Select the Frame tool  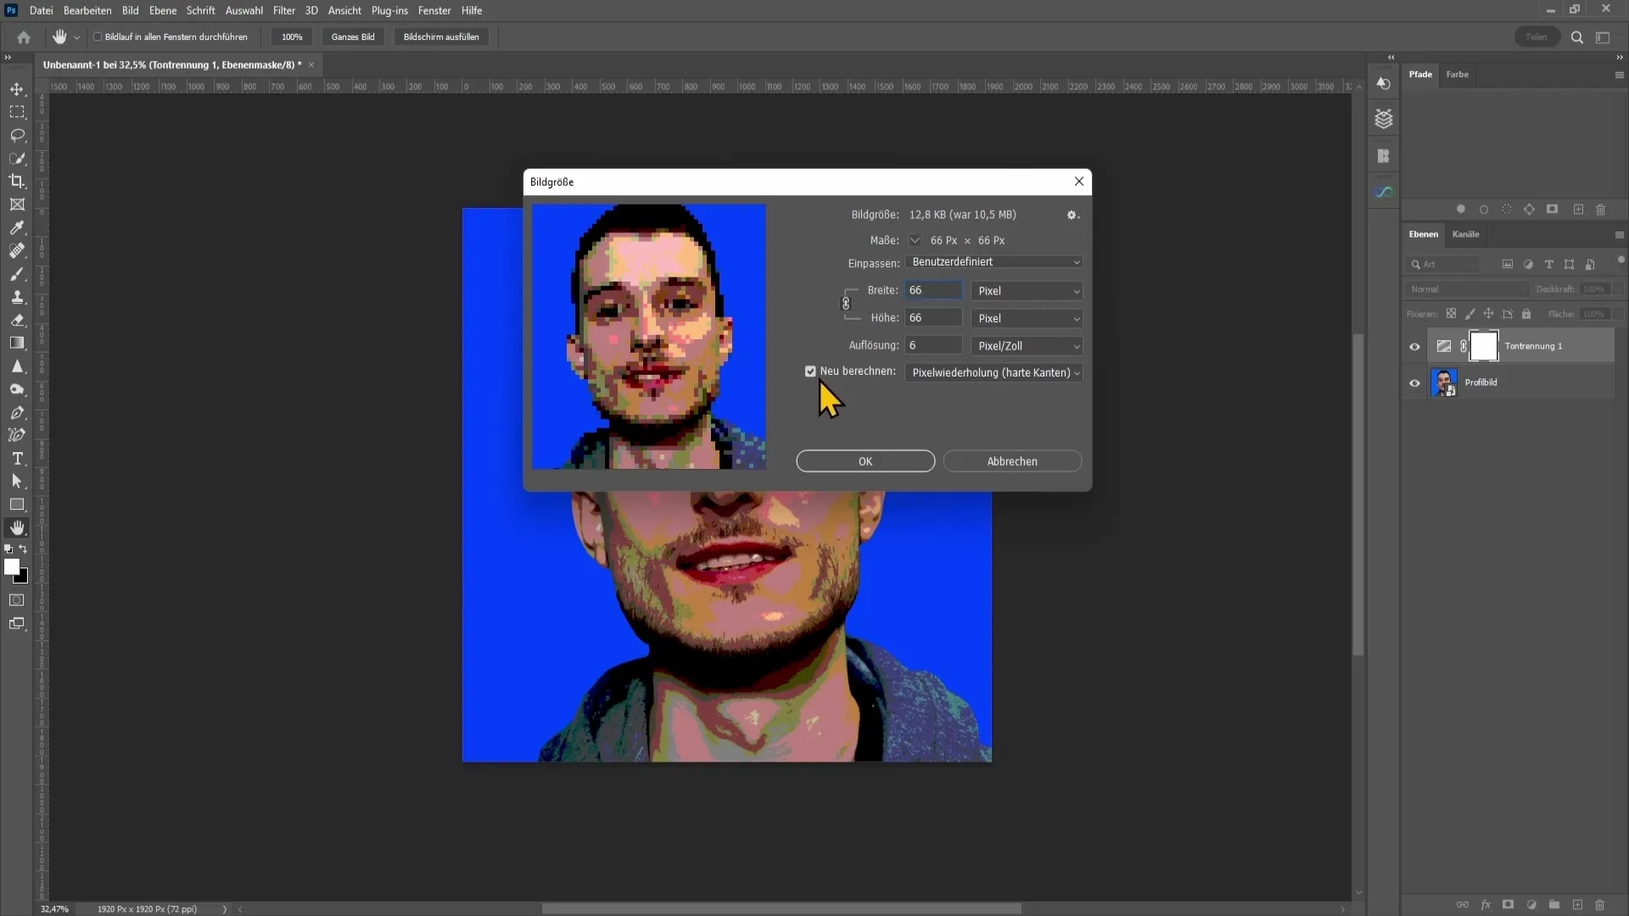17,204
